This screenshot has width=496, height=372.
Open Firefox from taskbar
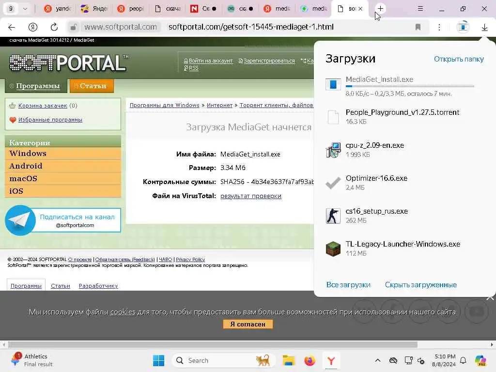pyautogui.click(x=310, y=360)
